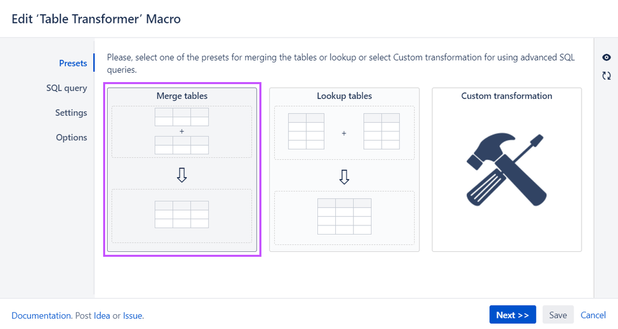Select the hammer and screwdriver icon
618x329 pixels.
click(x=507, y=169)
